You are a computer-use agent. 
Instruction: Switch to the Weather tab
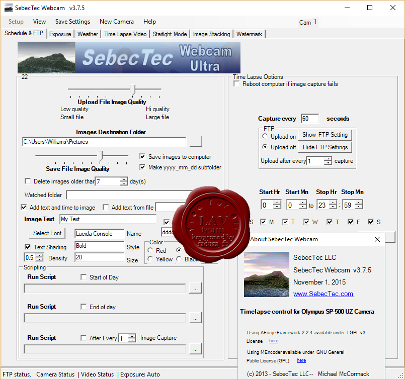coord(88,34)
